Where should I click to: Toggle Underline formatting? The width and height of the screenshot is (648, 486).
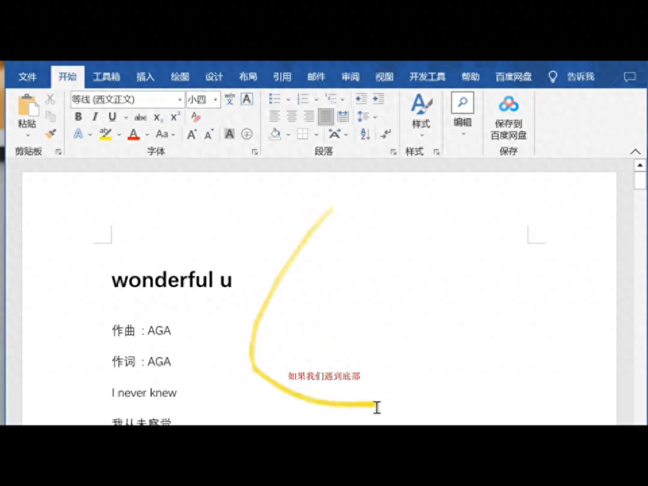pos(112,117)
